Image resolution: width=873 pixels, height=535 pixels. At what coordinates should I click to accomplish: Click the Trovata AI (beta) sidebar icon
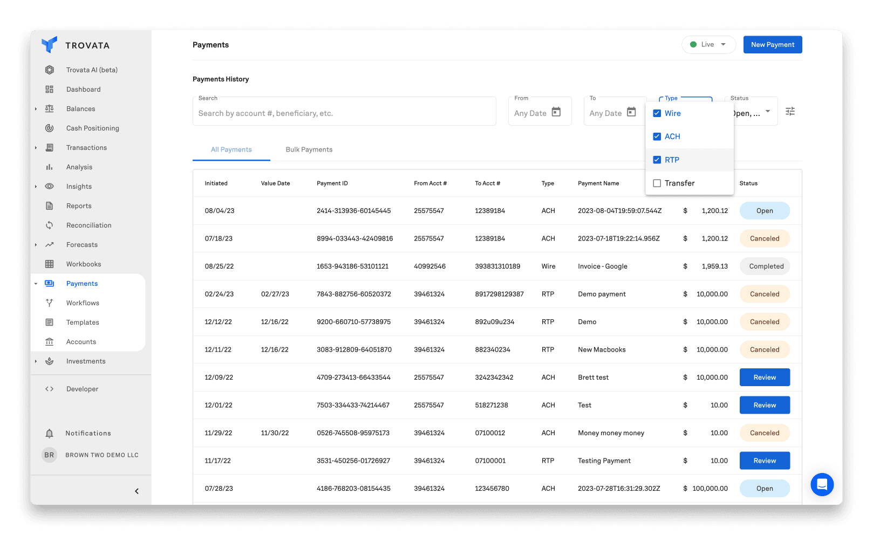point(50,70)
